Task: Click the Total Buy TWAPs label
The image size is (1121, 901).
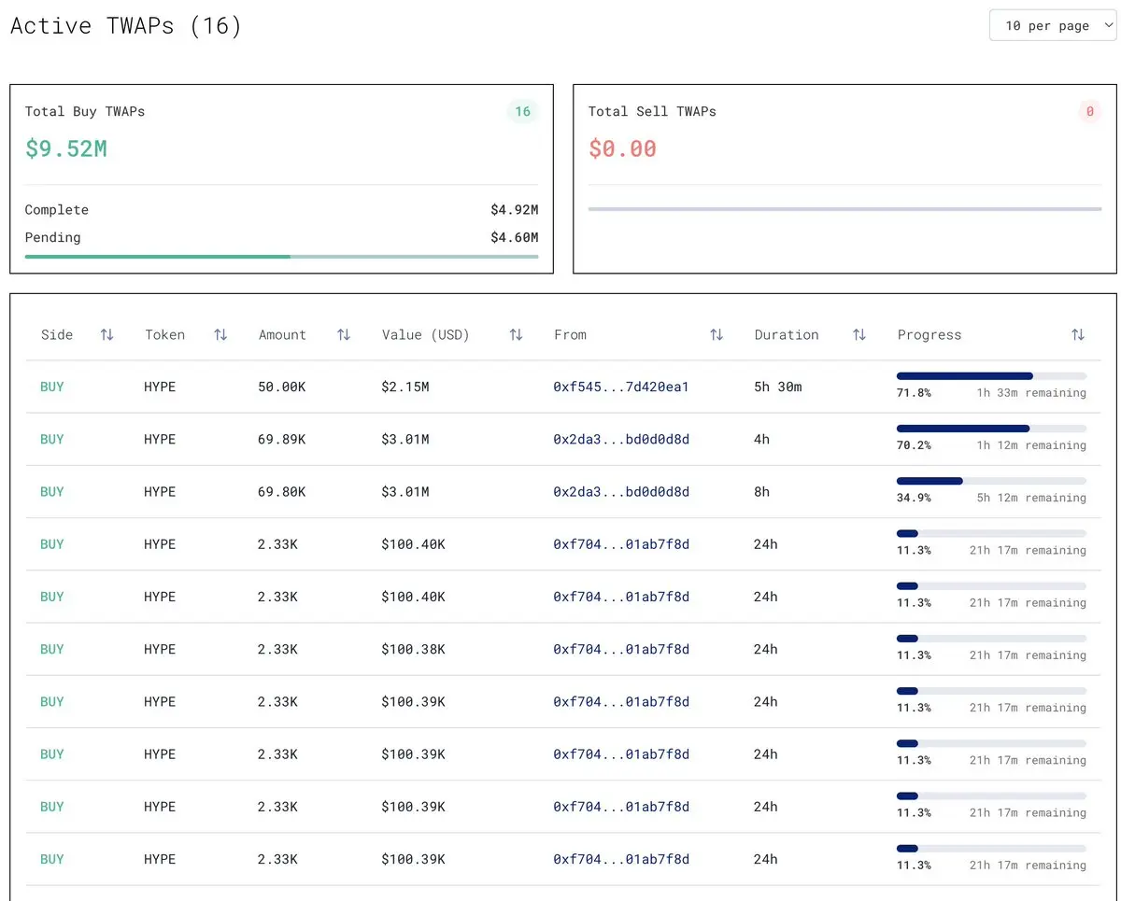Action: [x=85, y=111]
